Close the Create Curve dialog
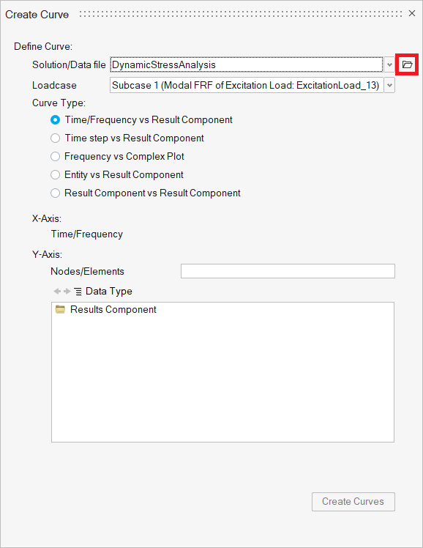The height and width of the screenshot is (548, 423). click(412, 13)
